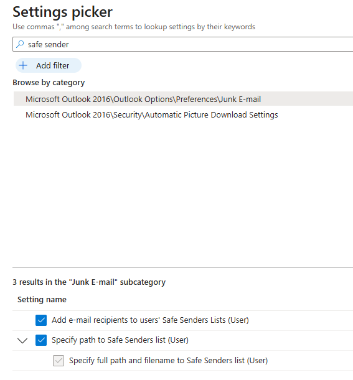The height and width of the screenshot is (380, 353).
Task: Select the Outlook Junk E-mail category
Action: [183, 99]
